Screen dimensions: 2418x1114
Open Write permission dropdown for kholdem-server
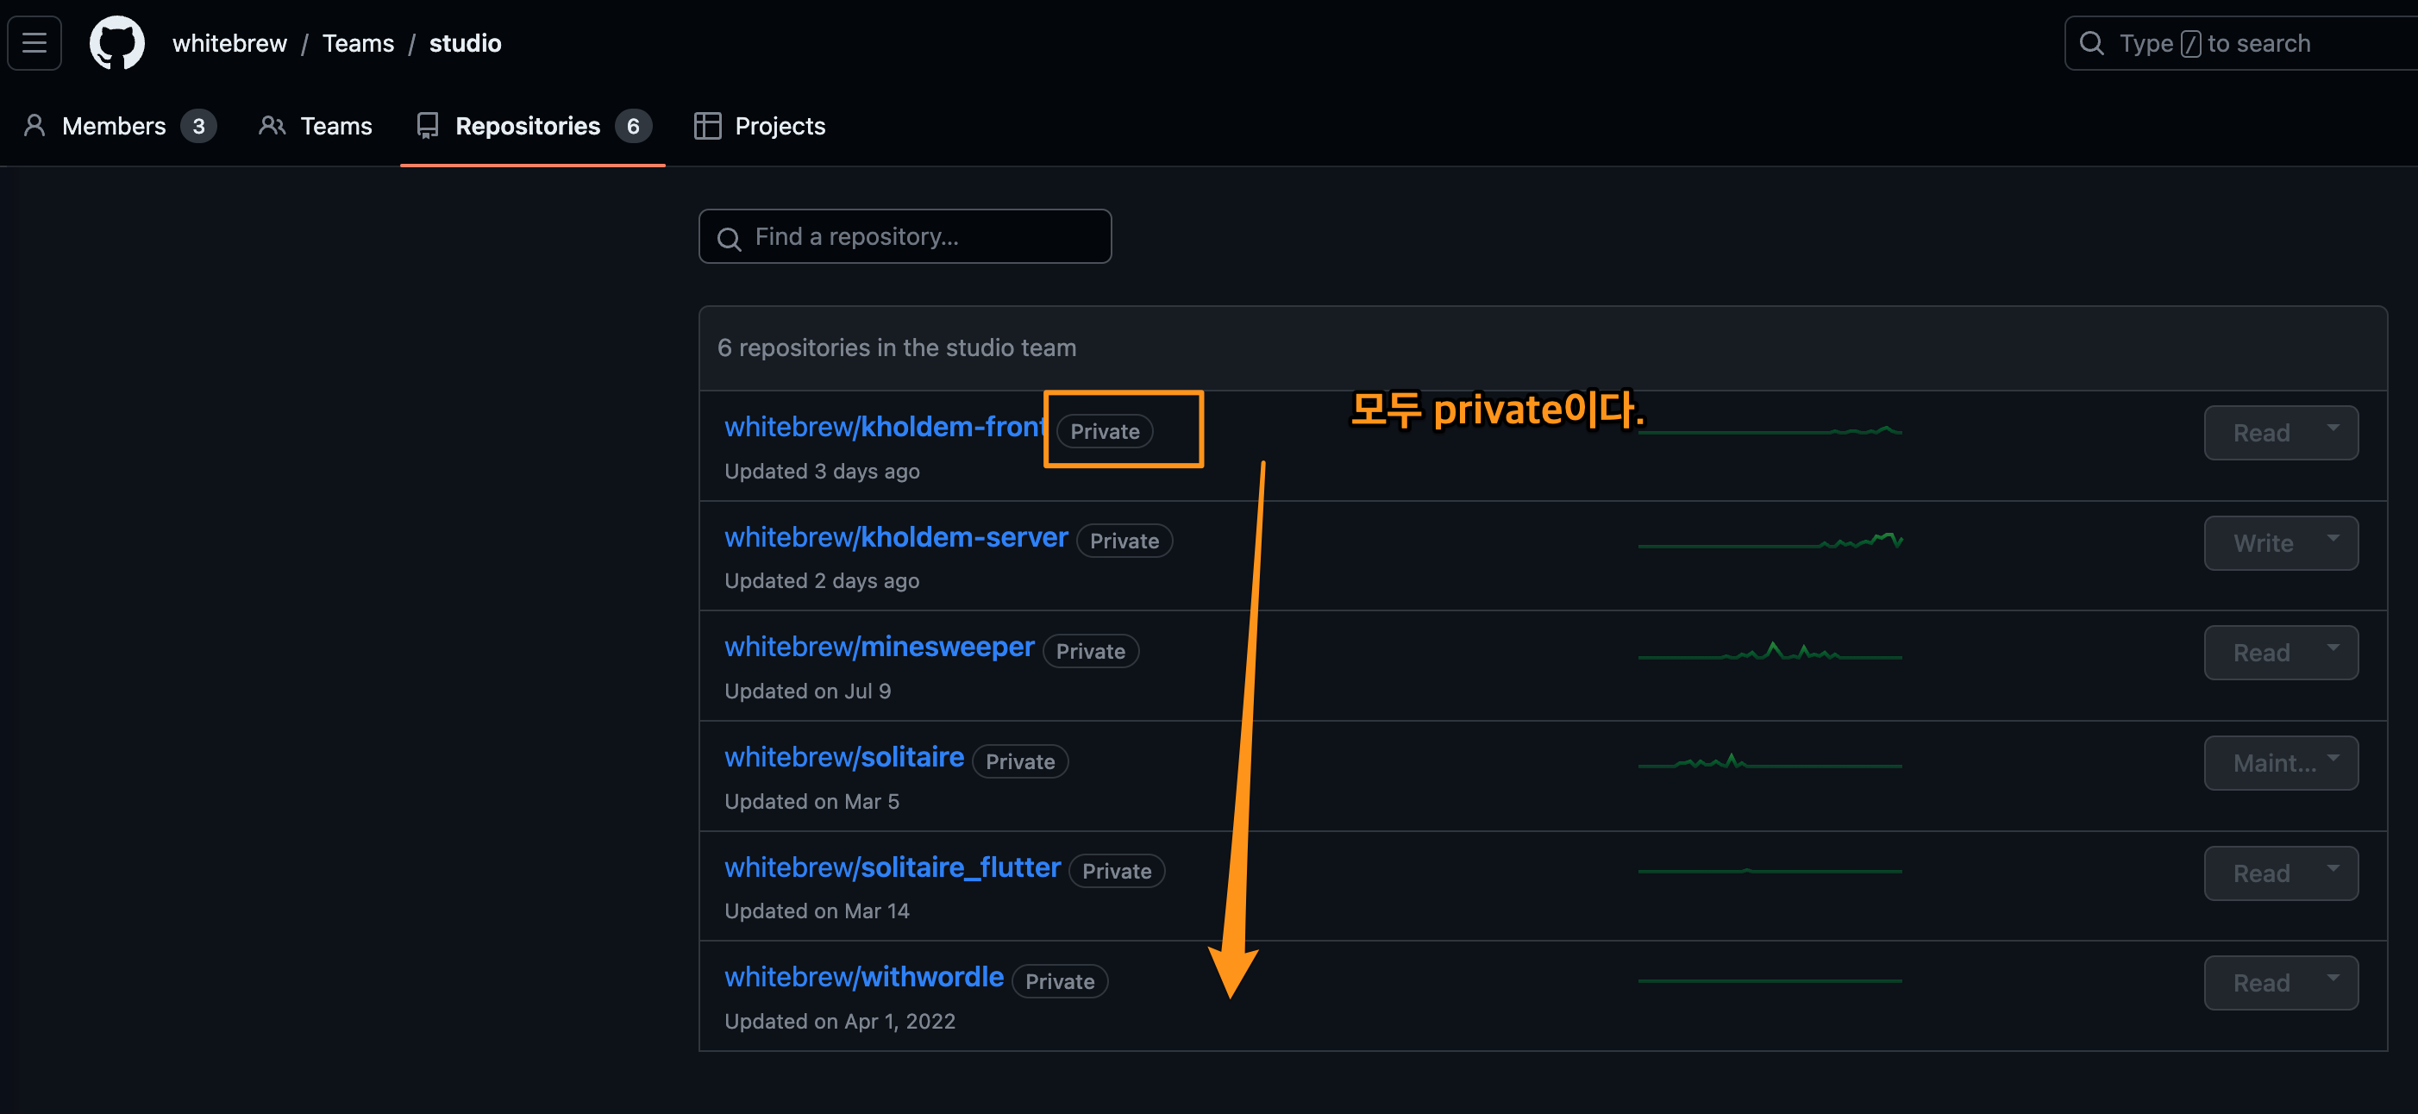2280,543
